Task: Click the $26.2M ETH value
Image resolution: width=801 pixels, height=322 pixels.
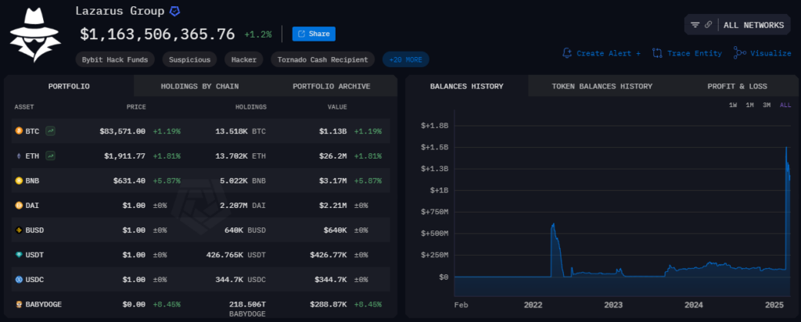Action: pos(333,156)
